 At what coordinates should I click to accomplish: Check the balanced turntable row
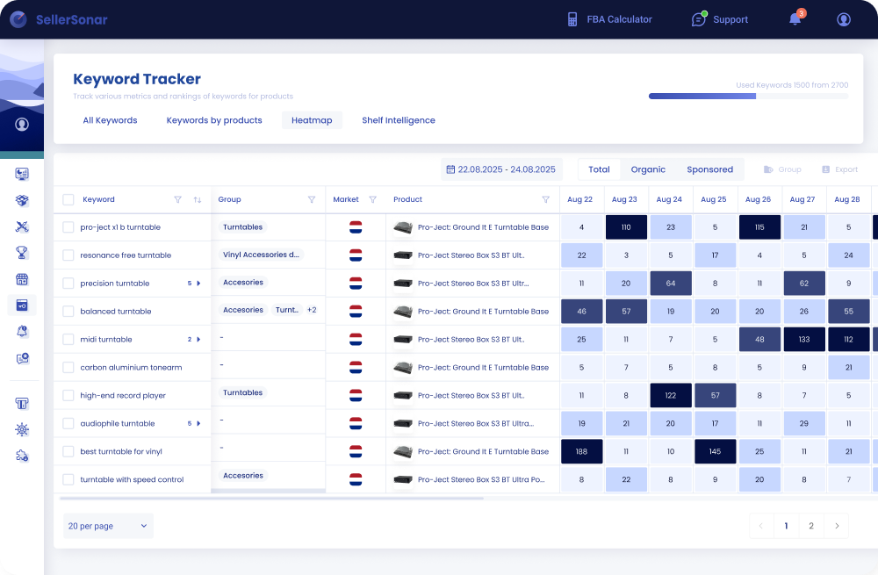[x=68, y=312]
